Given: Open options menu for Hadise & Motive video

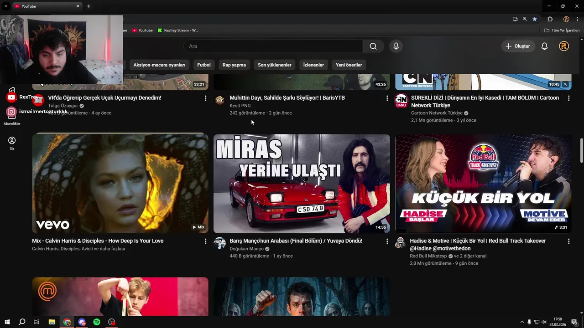Looking at the screenshot, I should pyautogui.click(x=568, y=241).
